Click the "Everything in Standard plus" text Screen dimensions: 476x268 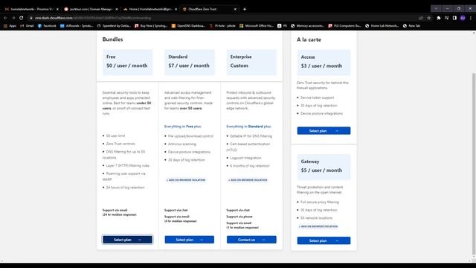pos(248,127)
